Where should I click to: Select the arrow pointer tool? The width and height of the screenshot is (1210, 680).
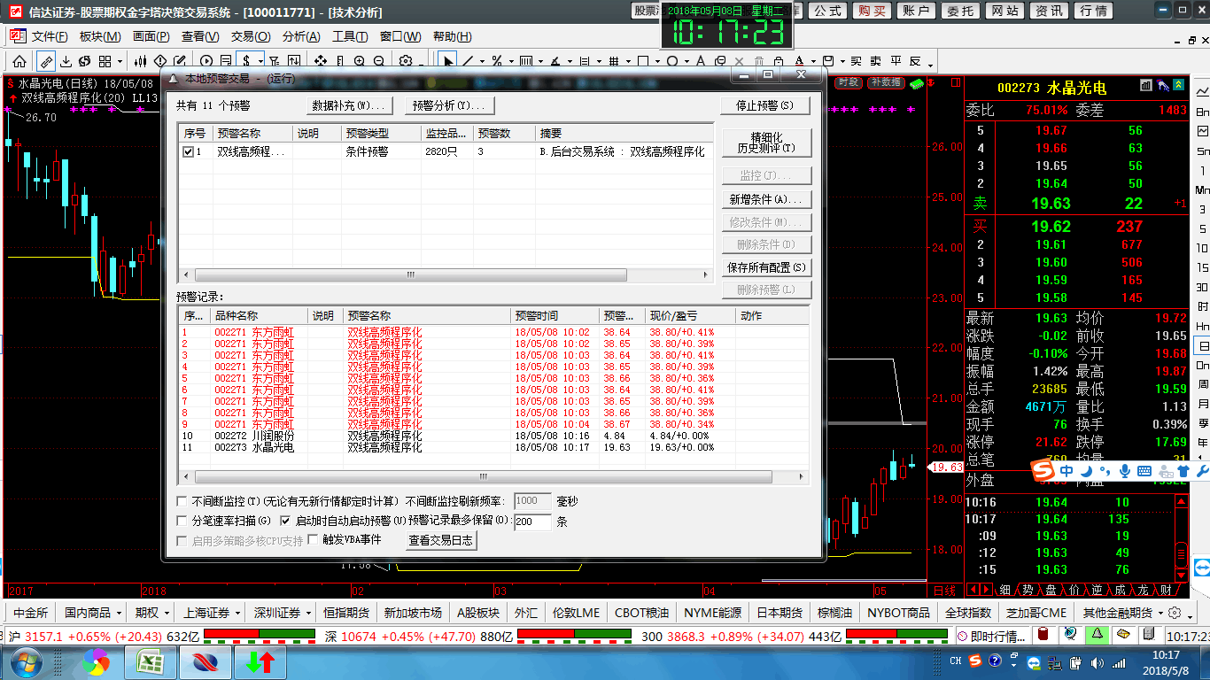[448, 61]
